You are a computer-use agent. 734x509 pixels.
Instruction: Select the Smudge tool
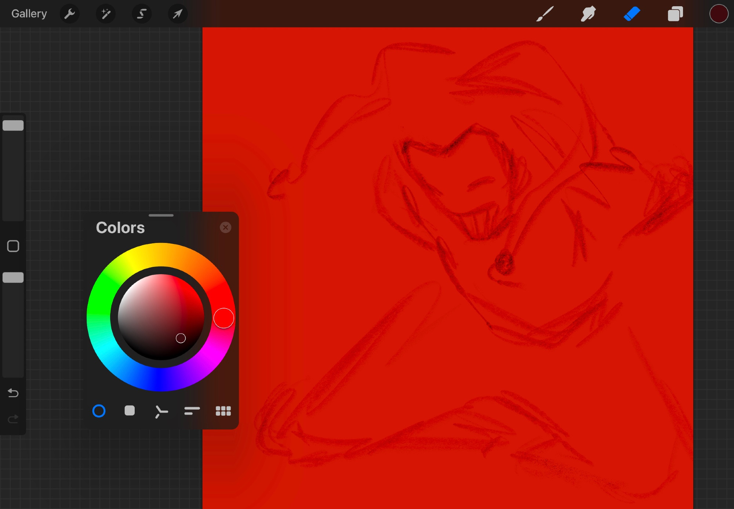588,14
